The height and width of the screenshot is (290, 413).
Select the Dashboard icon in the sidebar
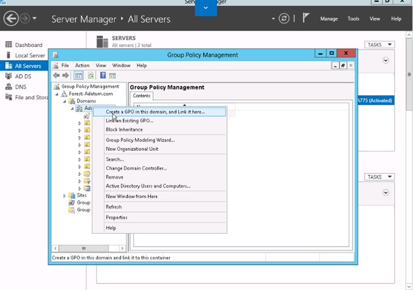tap(9, 45)
